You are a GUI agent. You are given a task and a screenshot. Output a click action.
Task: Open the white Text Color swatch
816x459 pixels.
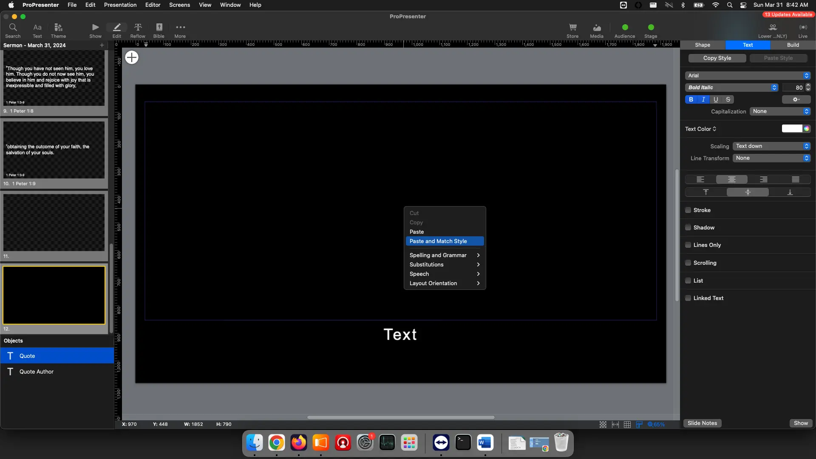pos(792,129)
